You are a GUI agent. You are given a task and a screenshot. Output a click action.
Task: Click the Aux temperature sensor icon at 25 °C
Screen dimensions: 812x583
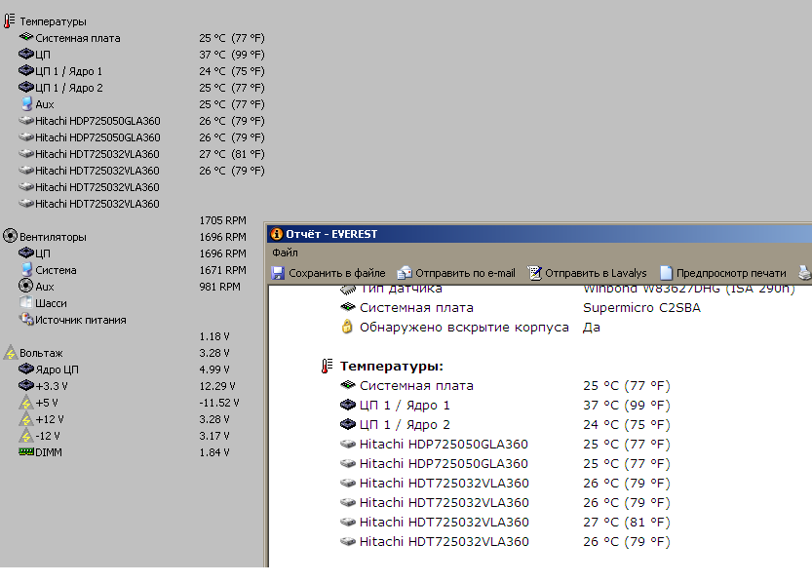pos(27,104)
